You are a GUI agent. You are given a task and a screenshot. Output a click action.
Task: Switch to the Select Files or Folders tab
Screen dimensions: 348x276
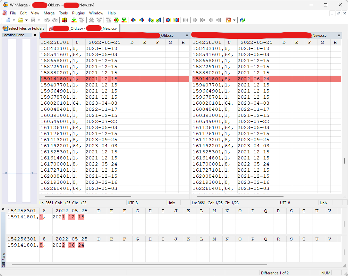tap(24, 28)
